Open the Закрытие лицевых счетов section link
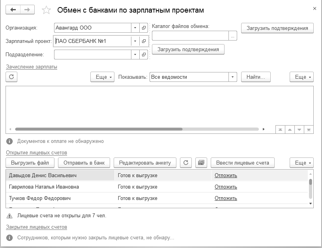 click(36, 227)
